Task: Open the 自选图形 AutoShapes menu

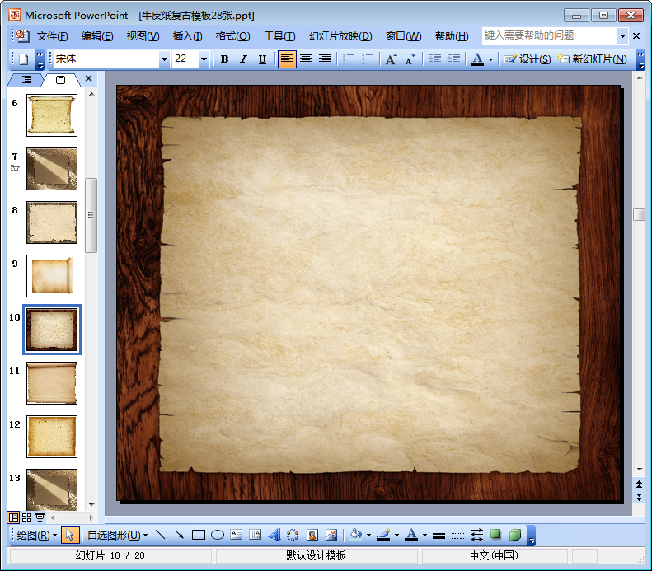Action: [x=115, y=535]
